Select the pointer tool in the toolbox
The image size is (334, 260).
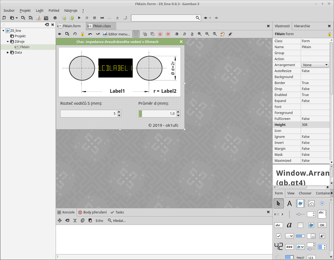pyautogui.click(x=278, y=203)
